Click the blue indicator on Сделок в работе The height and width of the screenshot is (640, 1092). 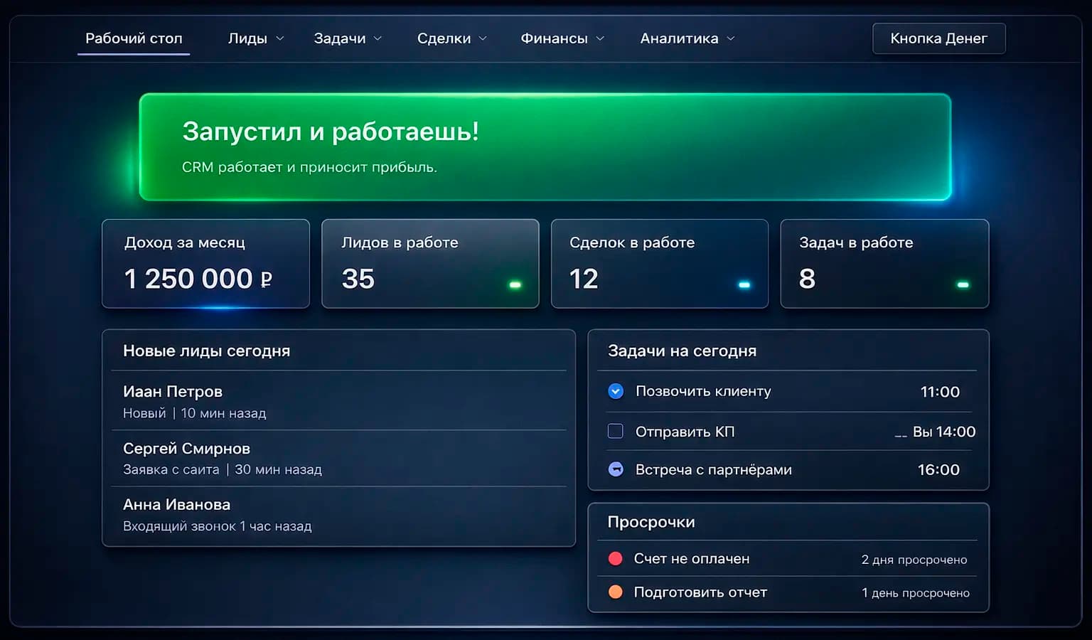[x=744, y=284]
